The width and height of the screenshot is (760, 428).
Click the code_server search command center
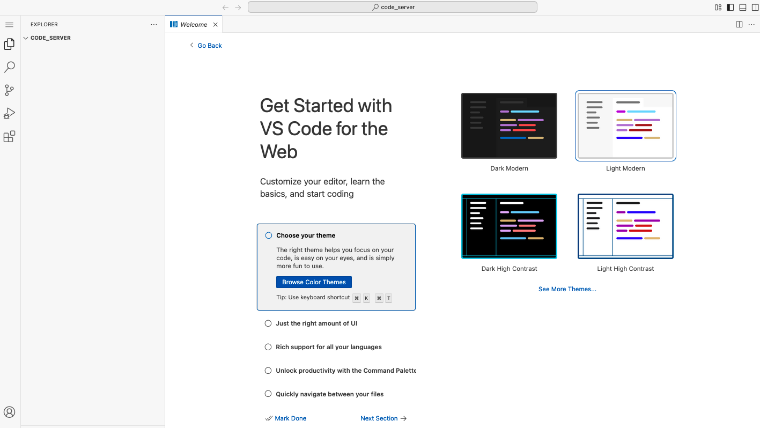pos(393,7)
